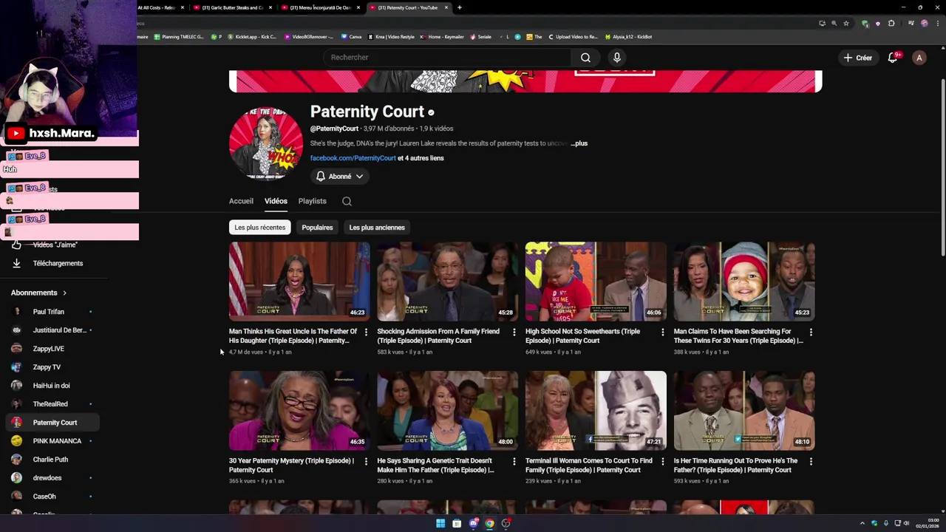Open Paul Trifan subscription

pos(52,312)
